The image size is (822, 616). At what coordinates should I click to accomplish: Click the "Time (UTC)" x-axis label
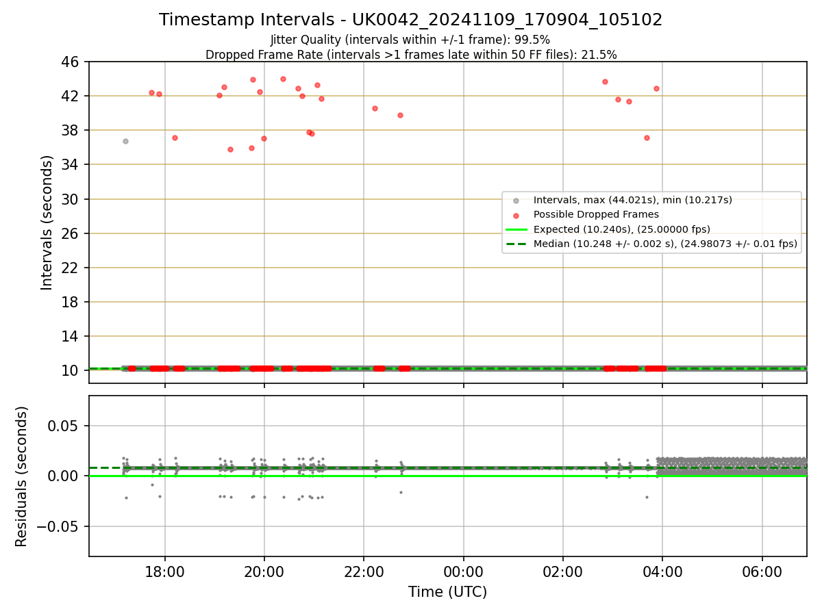coord(447,592)
